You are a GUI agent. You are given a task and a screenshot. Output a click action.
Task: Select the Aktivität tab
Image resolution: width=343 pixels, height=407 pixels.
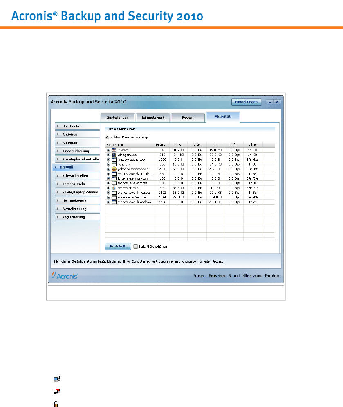click(223, 117)
